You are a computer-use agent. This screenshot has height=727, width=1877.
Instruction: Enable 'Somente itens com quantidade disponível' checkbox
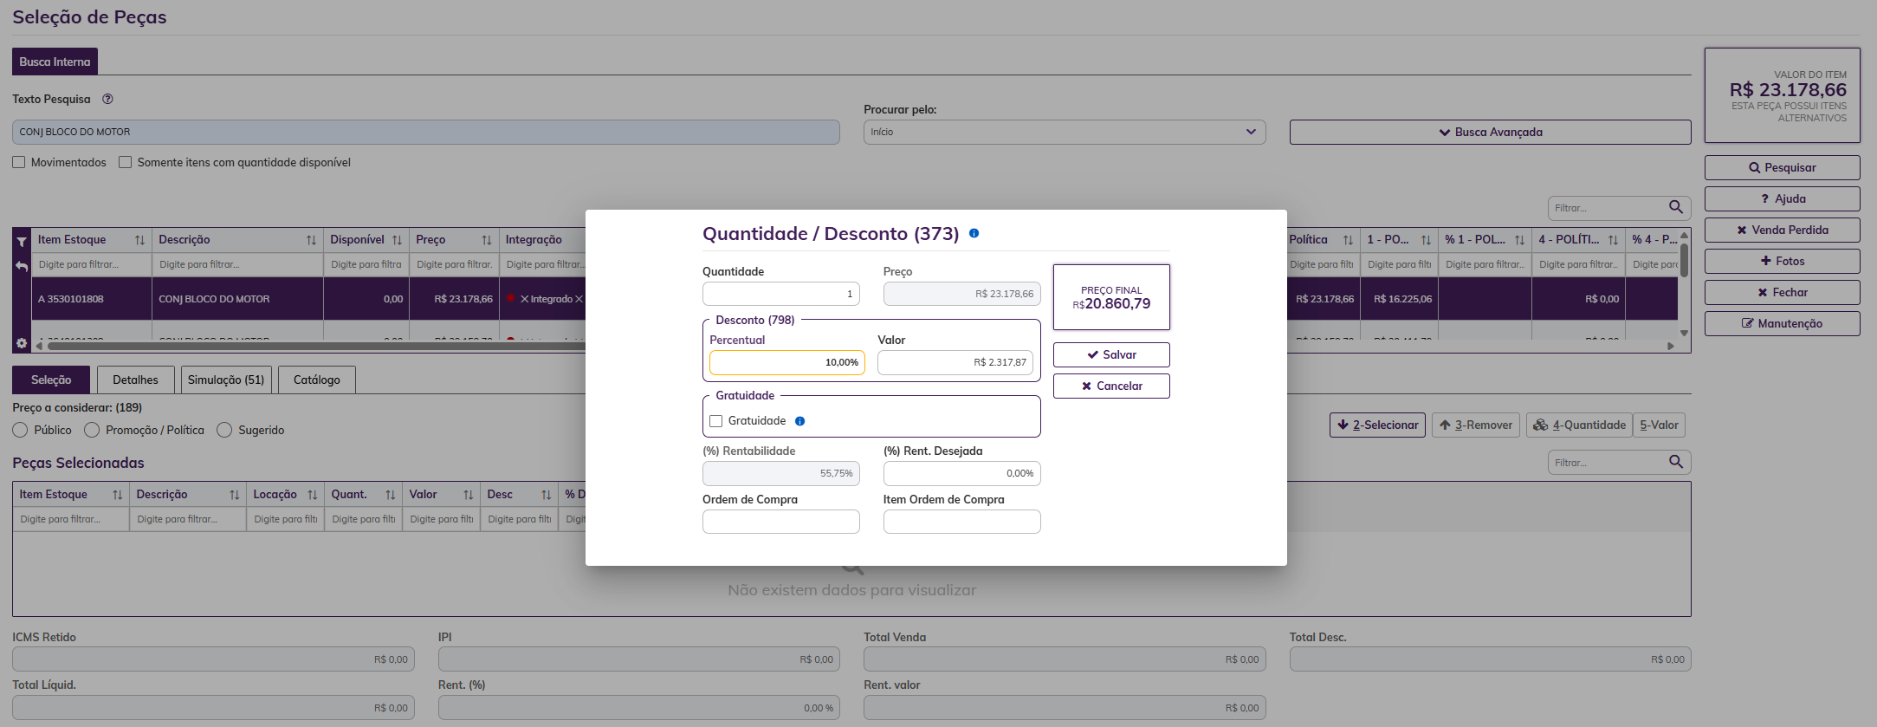pos(125,162)
